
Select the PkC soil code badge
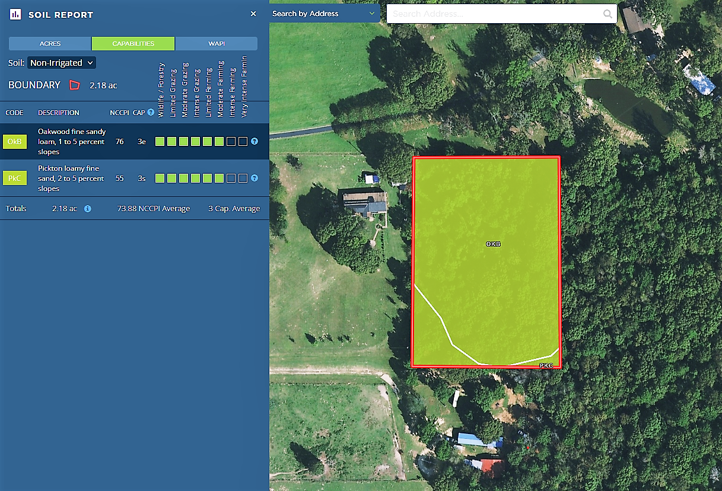15,178
